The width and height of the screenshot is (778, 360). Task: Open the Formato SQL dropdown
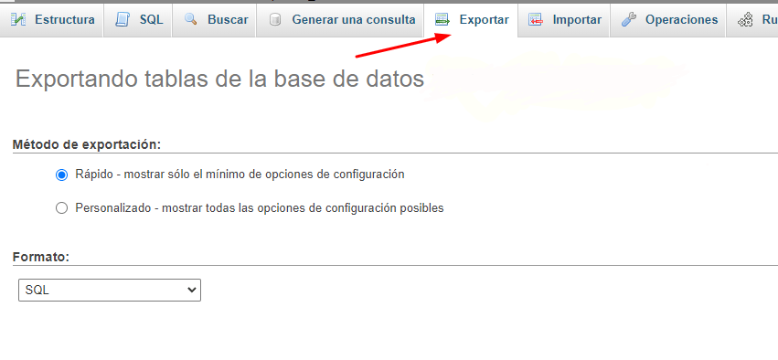point(110,290)
